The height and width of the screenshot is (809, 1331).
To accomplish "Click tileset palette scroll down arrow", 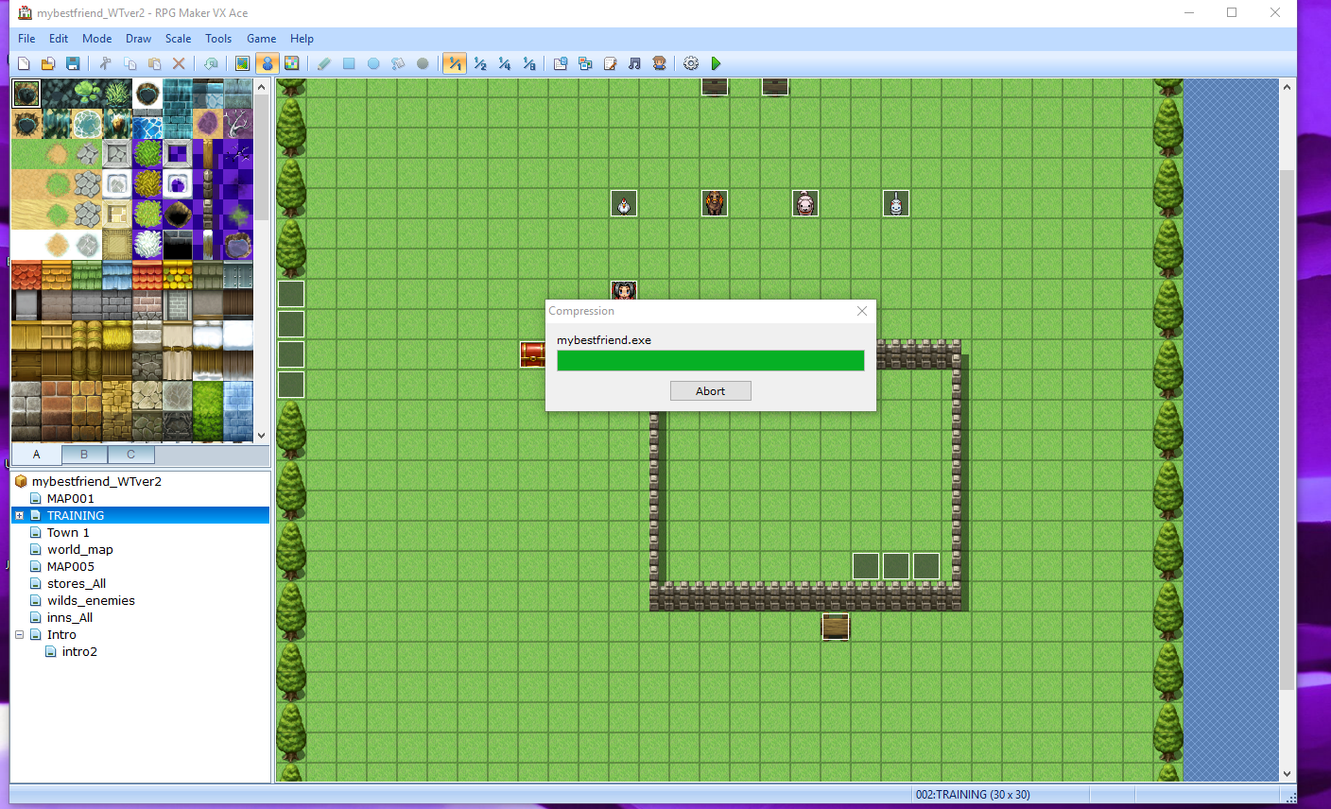I will [262, 436].
